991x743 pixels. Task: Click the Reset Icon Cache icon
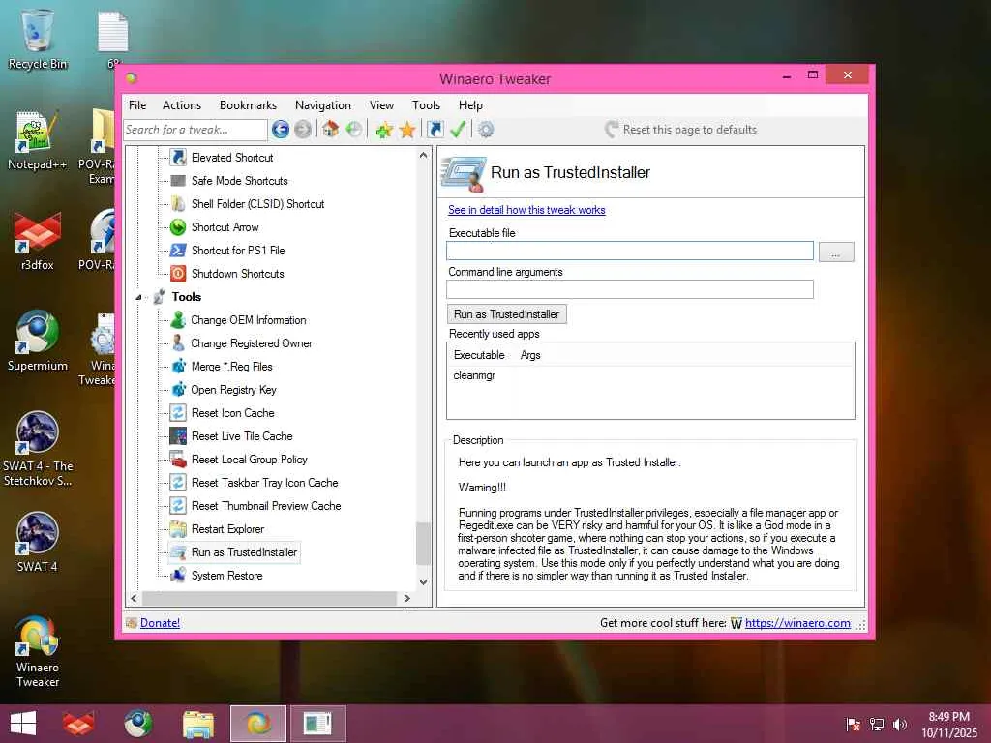[x=178, y=412]
